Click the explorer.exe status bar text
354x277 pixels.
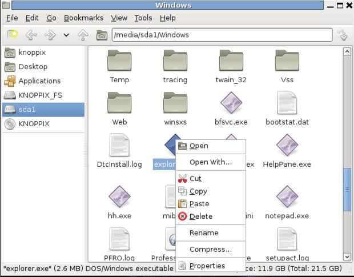point(88,268)
